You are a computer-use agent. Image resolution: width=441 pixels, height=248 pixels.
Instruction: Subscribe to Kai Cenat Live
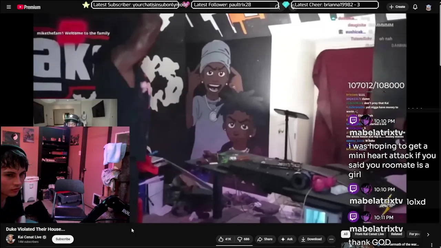coord(63,239)
